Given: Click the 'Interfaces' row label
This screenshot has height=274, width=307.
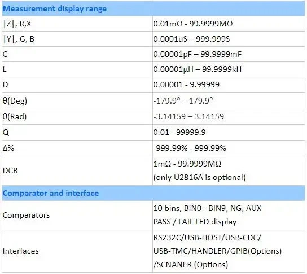Looking at the screenshot, I should (x=21, y=251).
